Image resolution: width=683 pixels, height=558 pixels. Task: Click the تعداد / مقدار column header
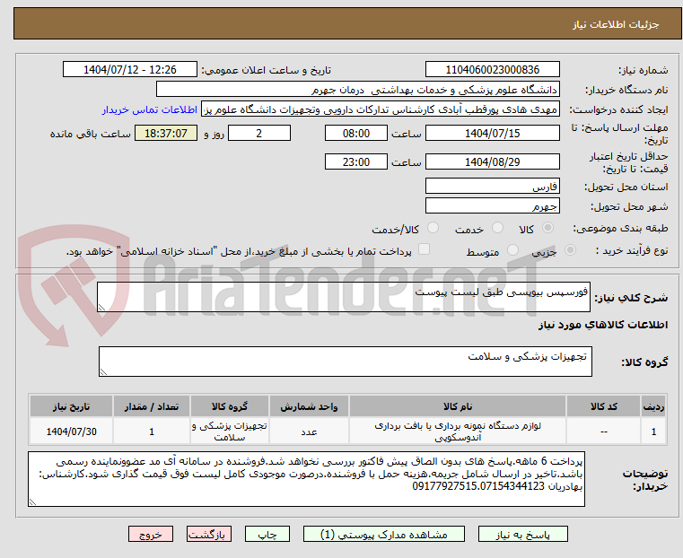[x=151, y=406]
